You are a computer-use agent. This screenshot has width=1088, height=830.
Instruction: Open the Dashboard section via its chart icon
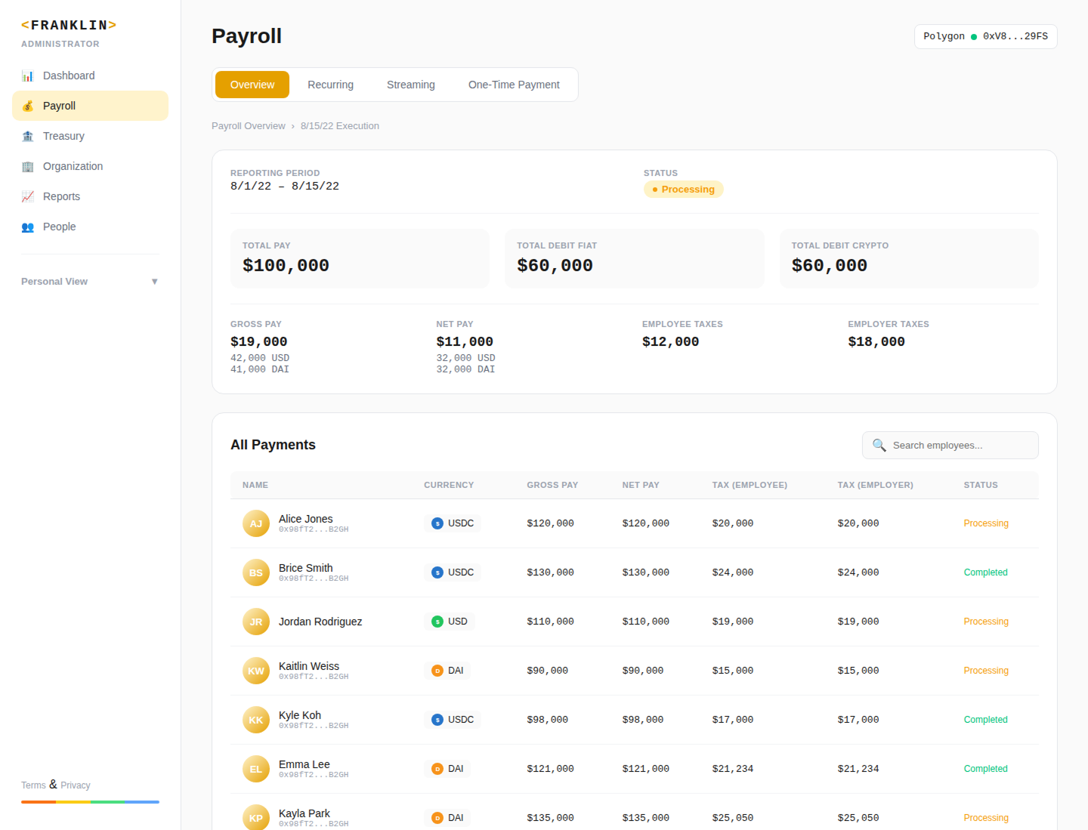tap(28, 76)
